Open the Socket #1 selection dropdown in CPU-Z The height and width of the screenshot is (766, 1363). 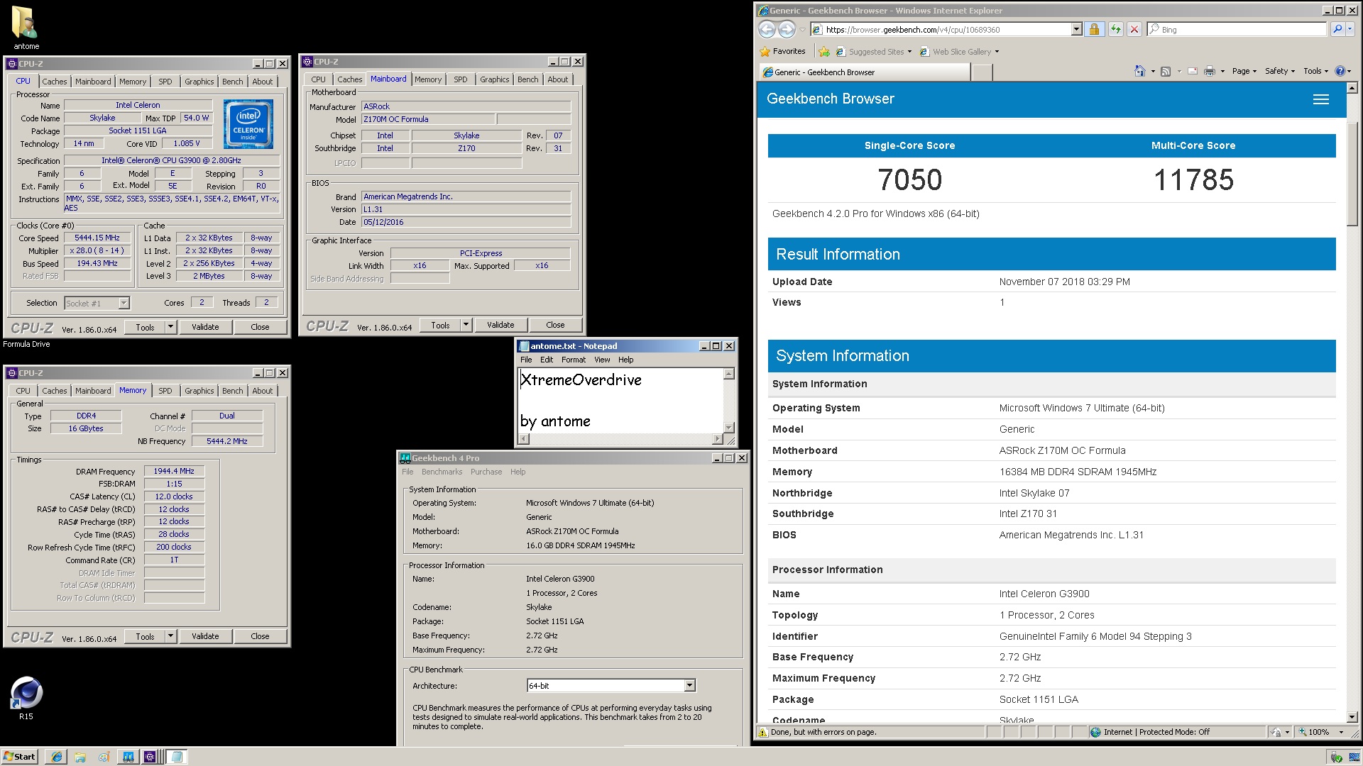coord(124,303)
